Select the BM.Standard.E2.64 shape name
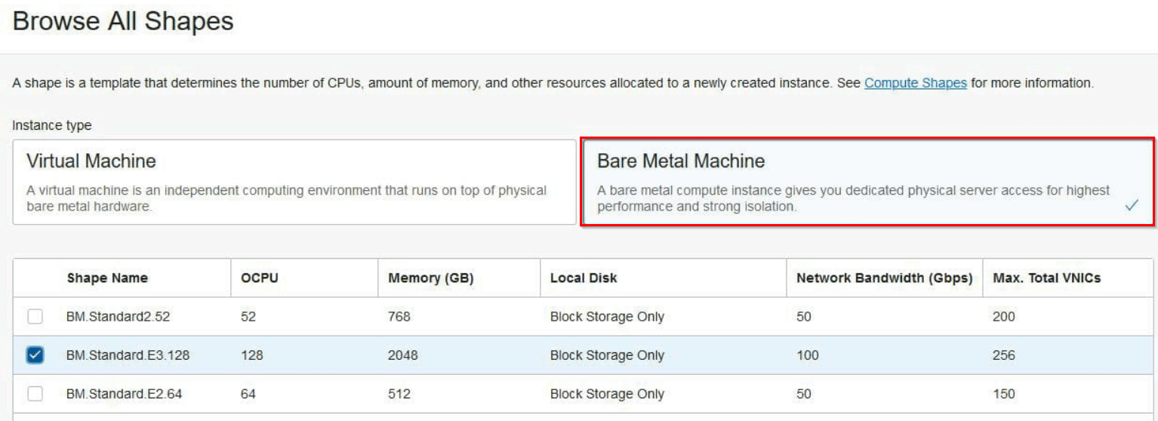 tap(125, 394)
